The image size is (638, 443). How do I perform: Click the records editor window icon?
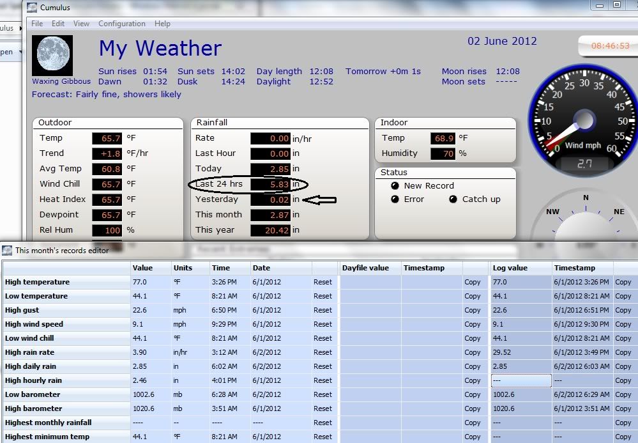(x=7, y=251)
